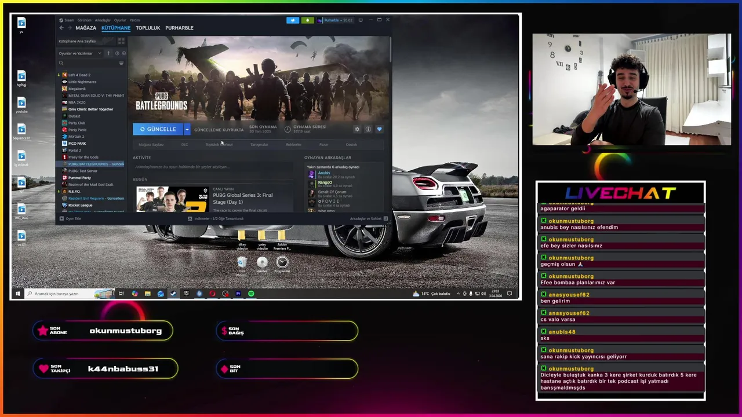This screenshot has height=417, width=742.
Task: Open Arkadaşlar ve Sohbet chat icon
Action: (385, 219)
